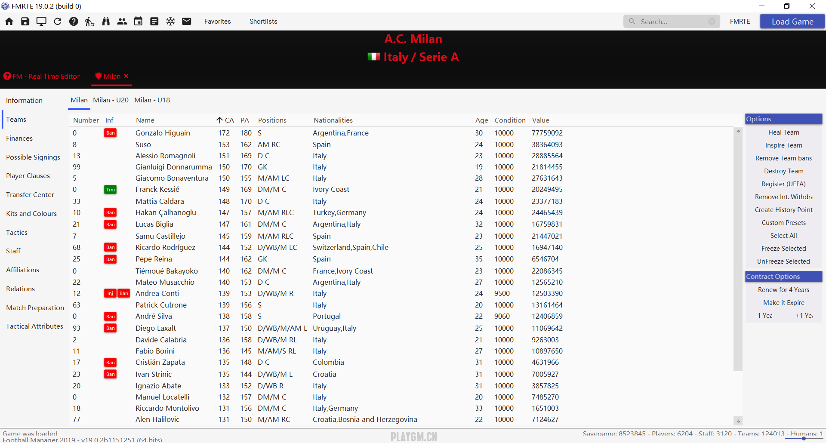The height and width of the screenshot is (443, 826).
Task: Open Tactical Attributes section
Action: coord(34,326)
